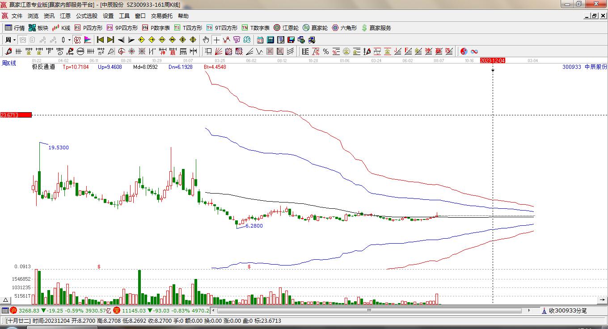
Task: Open the P四方形 tool
Action: [89, 28]
